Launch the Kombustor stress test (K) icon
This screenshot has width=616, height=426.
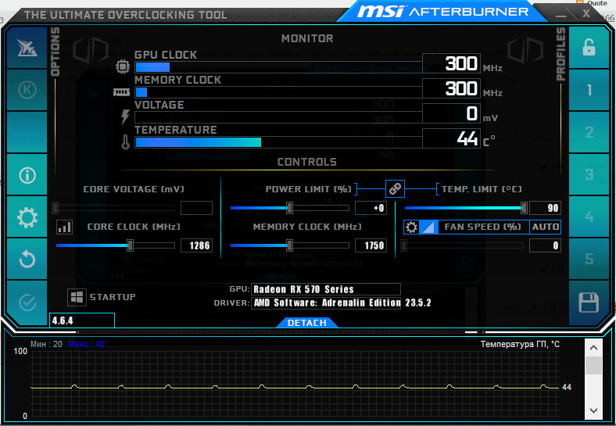pos(27,90)
